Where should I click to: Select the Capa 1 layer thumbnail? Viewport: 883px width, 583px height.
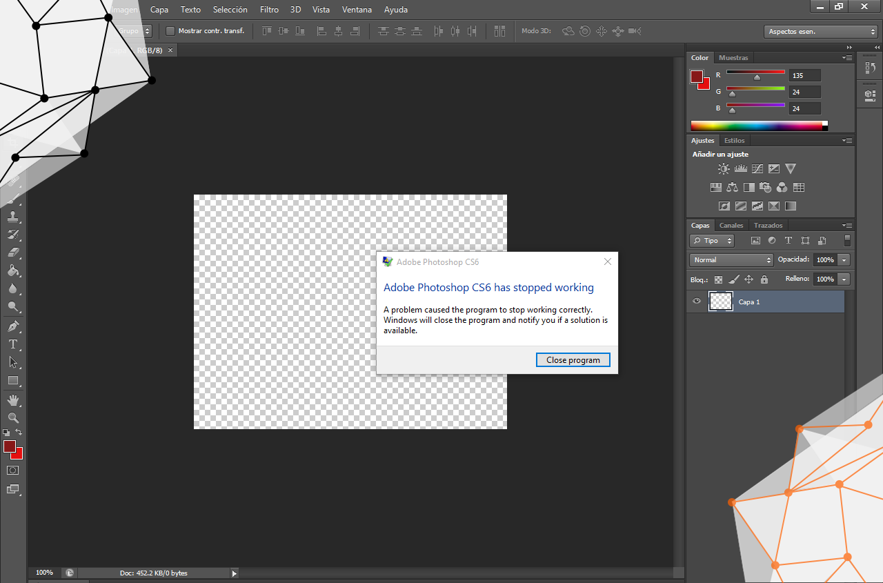721,302
